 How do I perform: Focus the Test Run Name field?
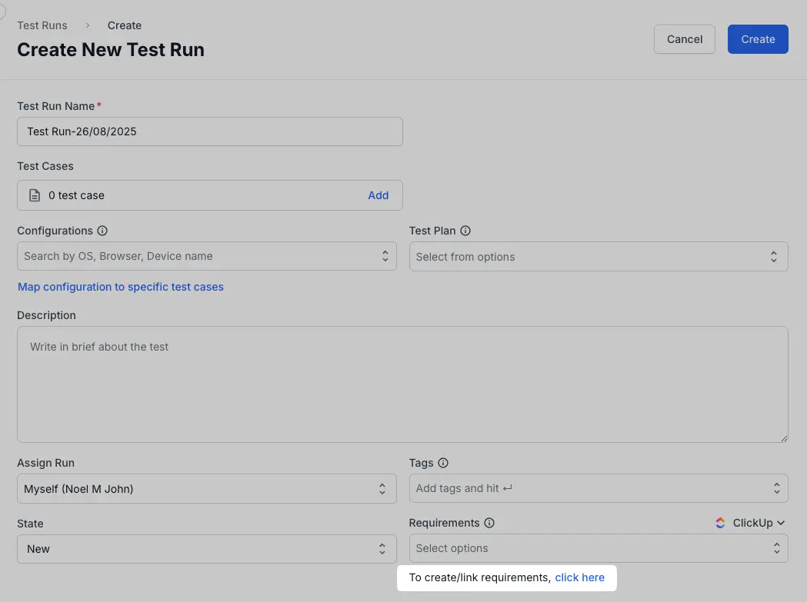click(x=209, y=131)
